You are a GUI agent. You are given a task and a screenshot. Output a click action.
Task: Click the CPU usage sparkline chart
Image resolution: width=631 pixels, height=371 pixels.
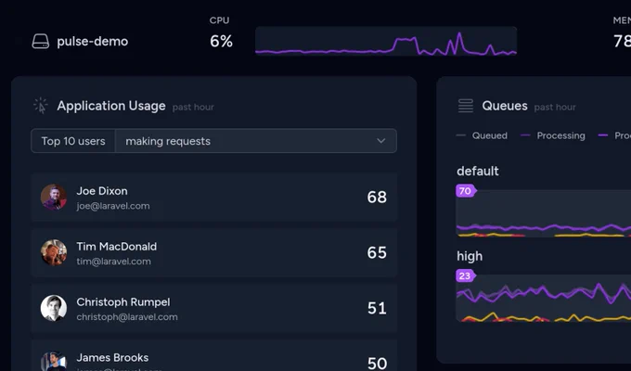click(x=386, y=42)
